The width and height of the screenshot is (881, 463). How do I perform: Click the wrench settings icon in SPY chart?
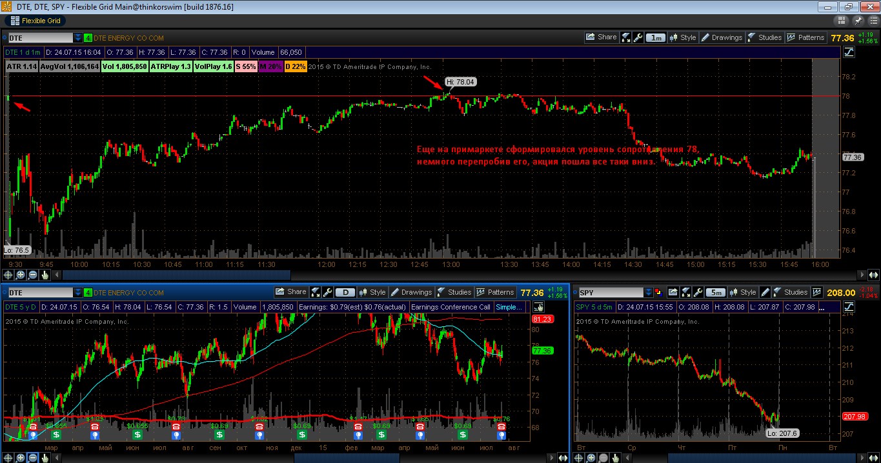pos(697,292)
